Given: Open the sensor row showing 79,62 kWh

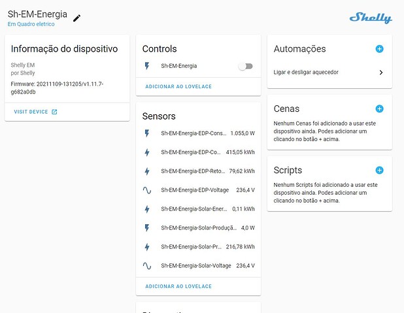Looking at the screenshot, I should pyautogui.click(x=198, y=171).
